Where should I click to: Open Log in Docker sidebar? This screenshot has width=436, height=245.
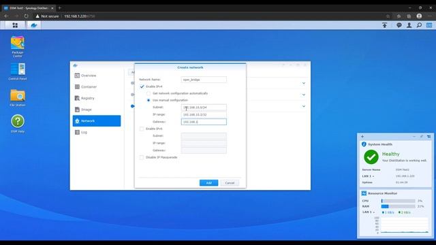coord(97,132)
